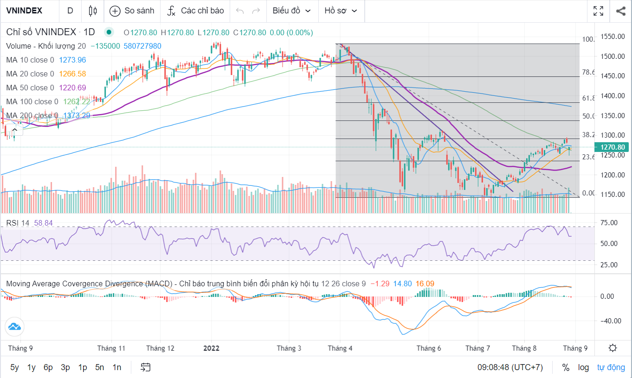Image resolution: width=632 pixels, height=378 pixels.
Task: Enter fullscreen mode with expand icon
Action: point(599,11)
